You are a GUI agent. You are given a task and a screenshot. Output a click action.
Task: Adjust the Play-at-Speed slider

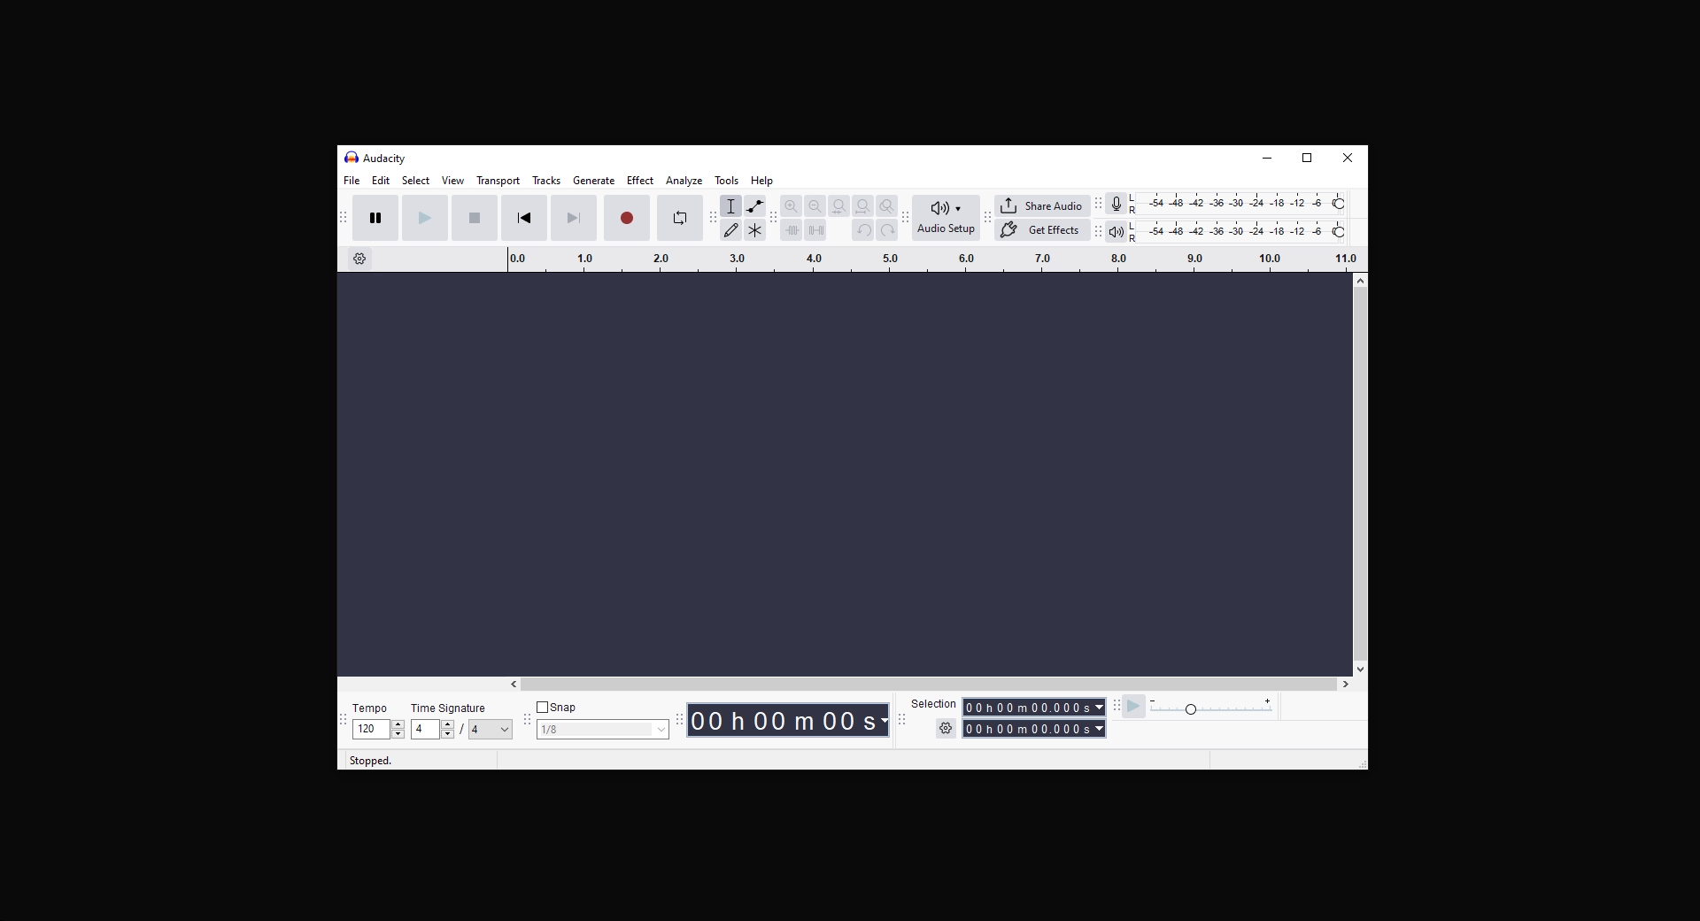click(x=1191, y=708)
